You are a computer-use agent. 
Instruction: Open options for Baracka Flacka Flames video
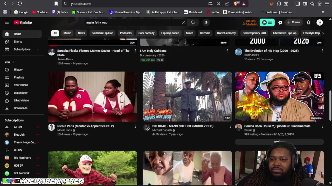pos(135,51)
